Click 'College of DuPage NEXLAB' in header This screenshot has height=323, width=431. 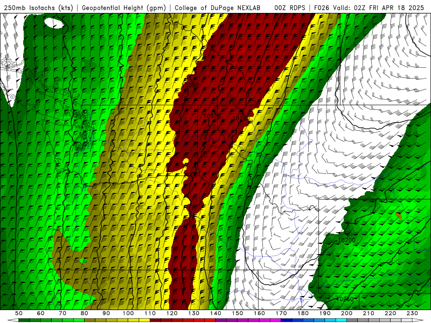tap(218, 8)
